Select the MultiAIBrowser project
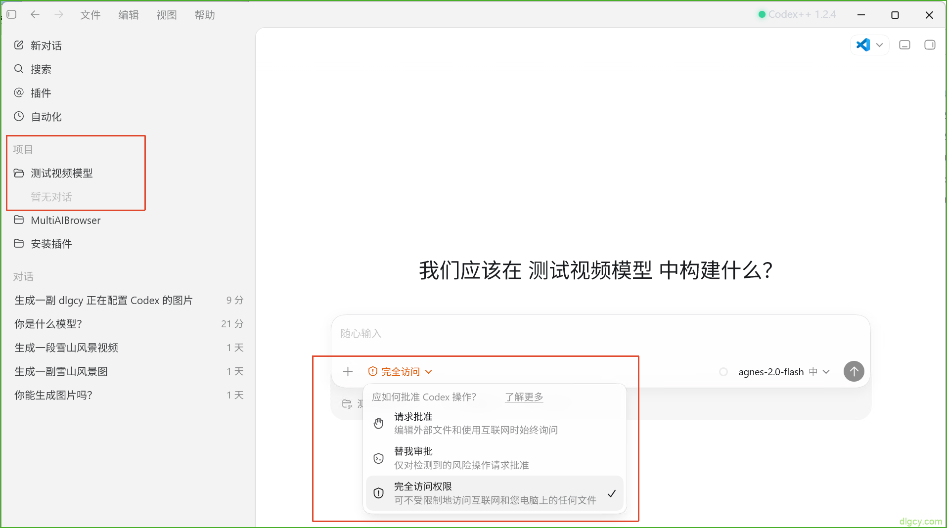The height and width of the screenshot is (528, 947). 129,220
